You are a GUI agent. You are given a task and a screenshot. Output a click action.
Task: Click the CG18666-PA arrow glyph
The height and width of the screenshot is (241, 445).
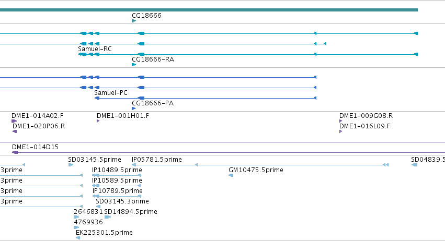134,109
